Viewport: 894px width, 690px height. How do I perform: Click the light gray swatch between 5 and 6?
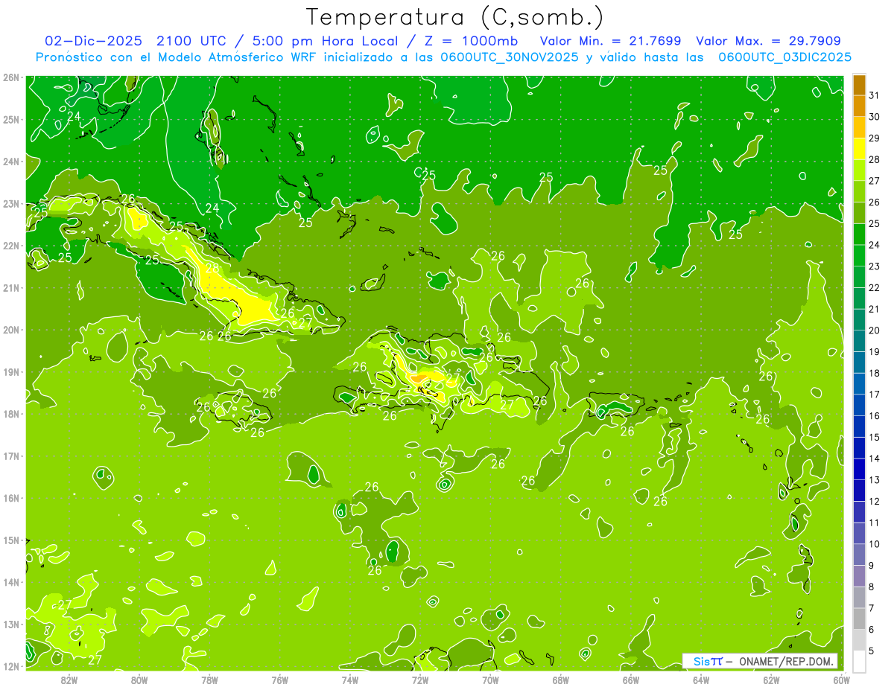click(x=859, y=639)
